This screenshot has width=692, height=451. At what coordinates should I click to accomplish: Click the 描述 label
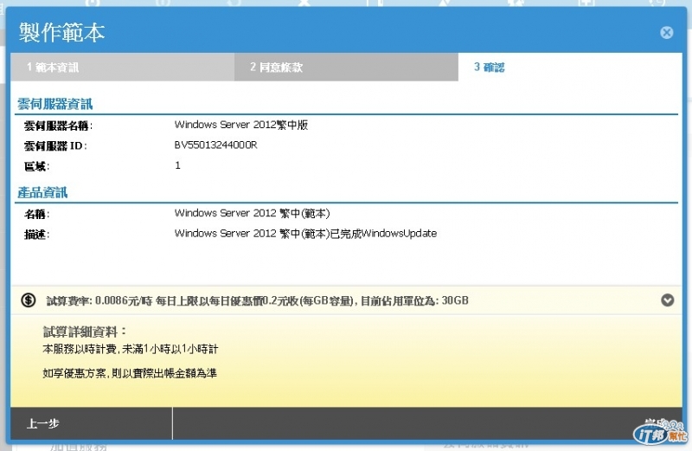pos(36,235)
